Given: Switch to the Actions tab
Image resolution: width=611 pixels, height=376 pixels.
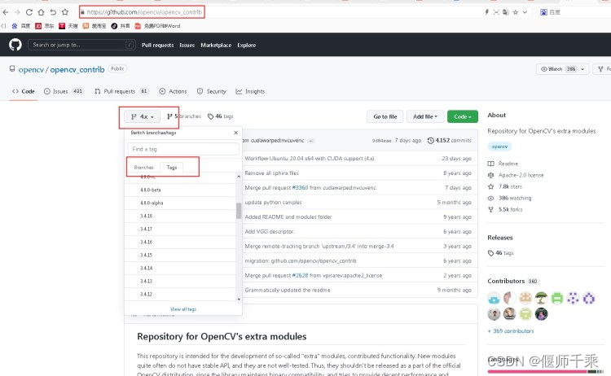Looking at the screenshot, I should pyautogui.click(x=173, y=91).
